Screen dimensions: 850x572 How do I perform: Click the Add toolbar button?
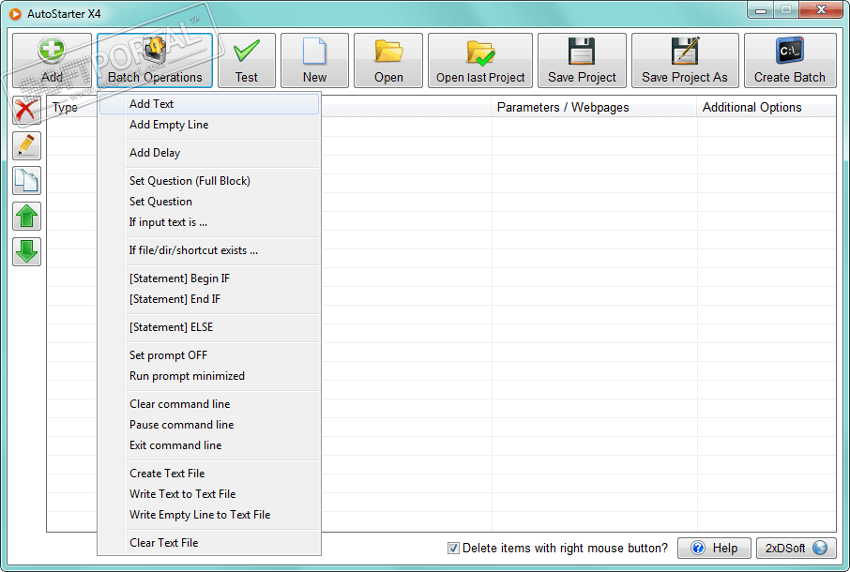[x=52, y=61]
